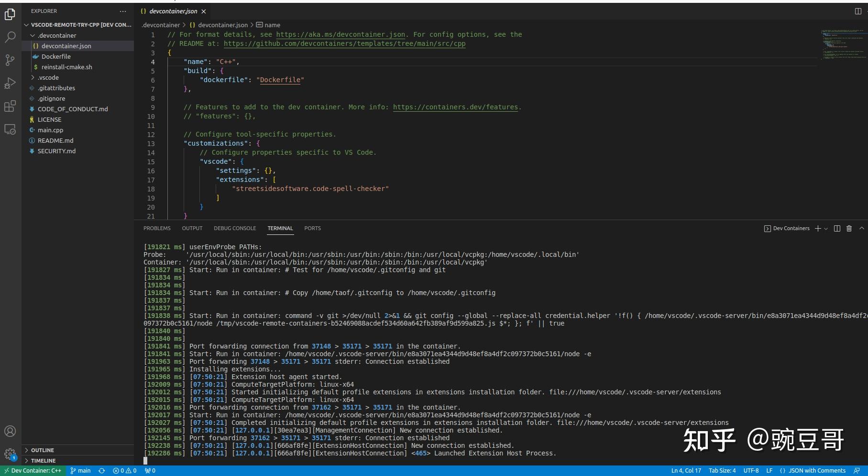Open the Run and Debug panel
The height and width of the screenshot is (476, 868).
click(10, 83)
